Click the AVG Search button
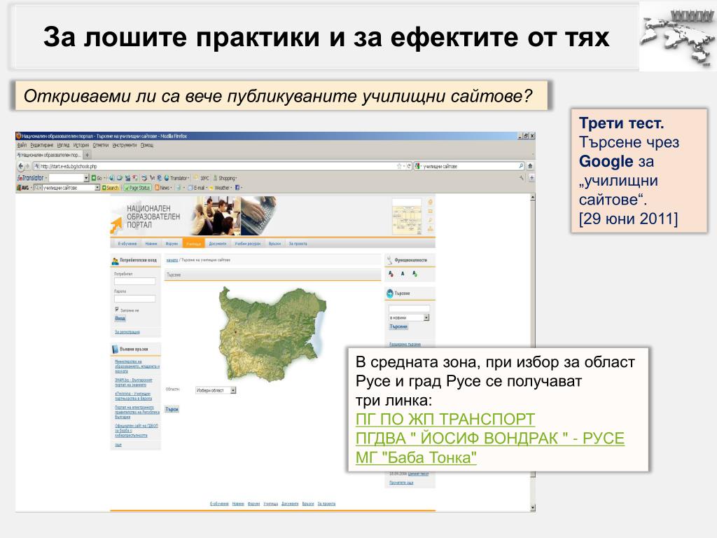 (110, 188)
